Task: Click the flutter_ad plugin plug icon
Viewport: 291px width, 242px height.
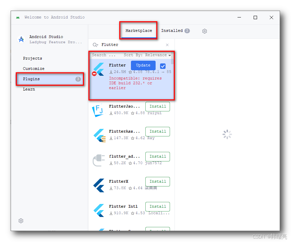Action: pyautogui.click(x=99, y=160)
